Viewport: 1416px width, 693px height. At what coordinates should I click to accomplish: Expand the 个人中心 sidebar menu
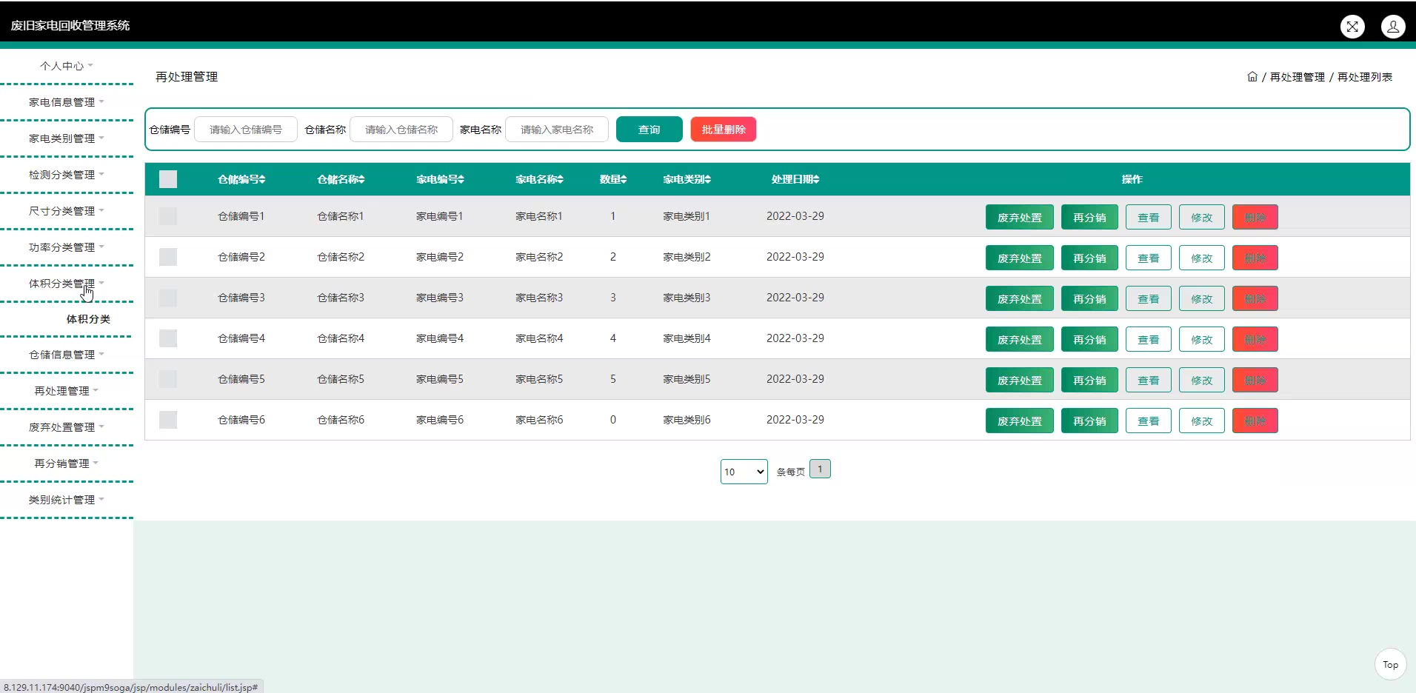click(x=66, y=66)
